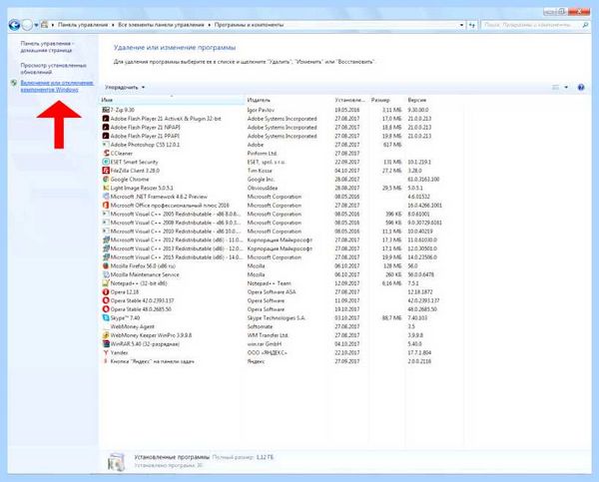Go back with the Back arrow button

click(x=15, y=25)
